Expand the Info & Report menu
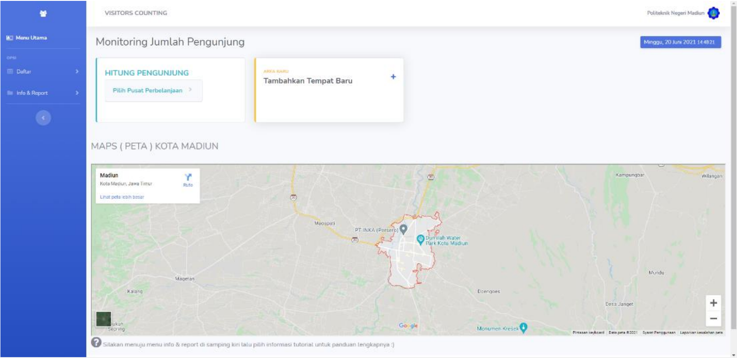 coord(43,93)
